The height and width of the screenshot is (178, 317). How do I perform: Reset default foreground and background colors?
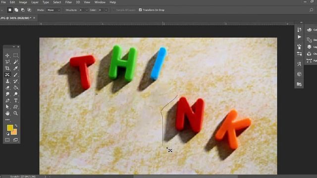[8, 134]
